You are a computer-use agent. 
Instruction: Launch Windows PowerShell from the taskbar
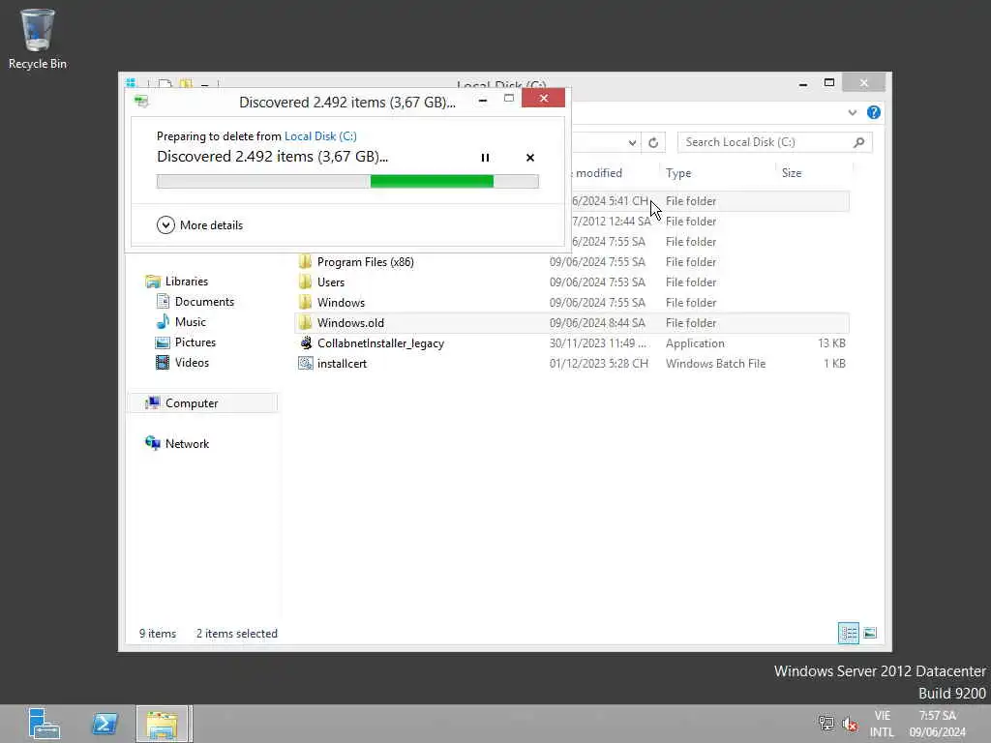(105, 724)
